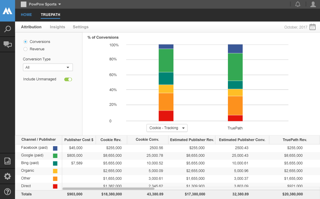Select the Other row label
Screen dimensions: 320x199
tap(26, 178)
